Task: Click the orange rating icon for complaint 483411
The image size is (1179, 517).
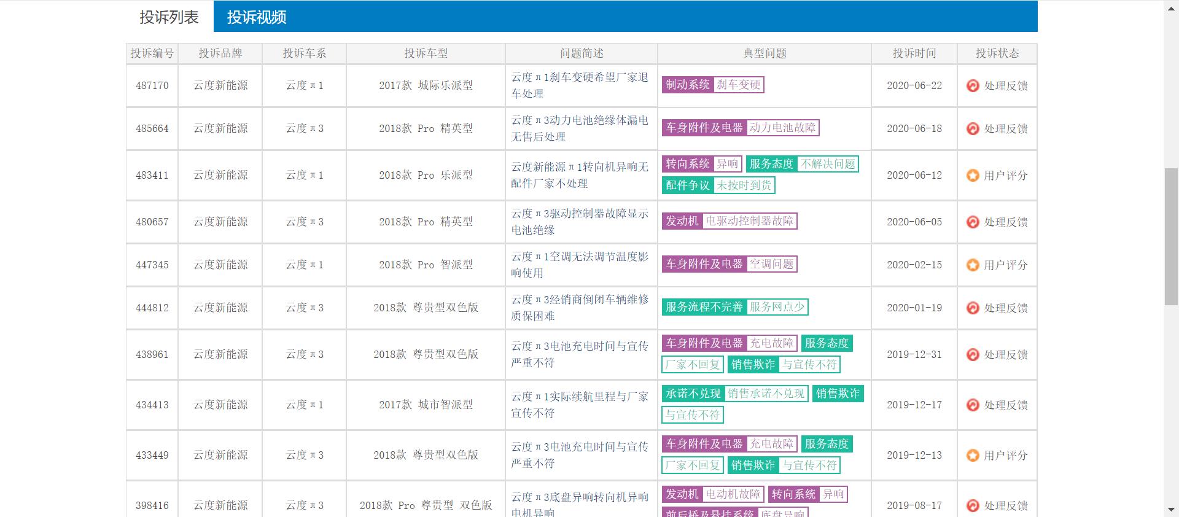Action: point(973,176)
